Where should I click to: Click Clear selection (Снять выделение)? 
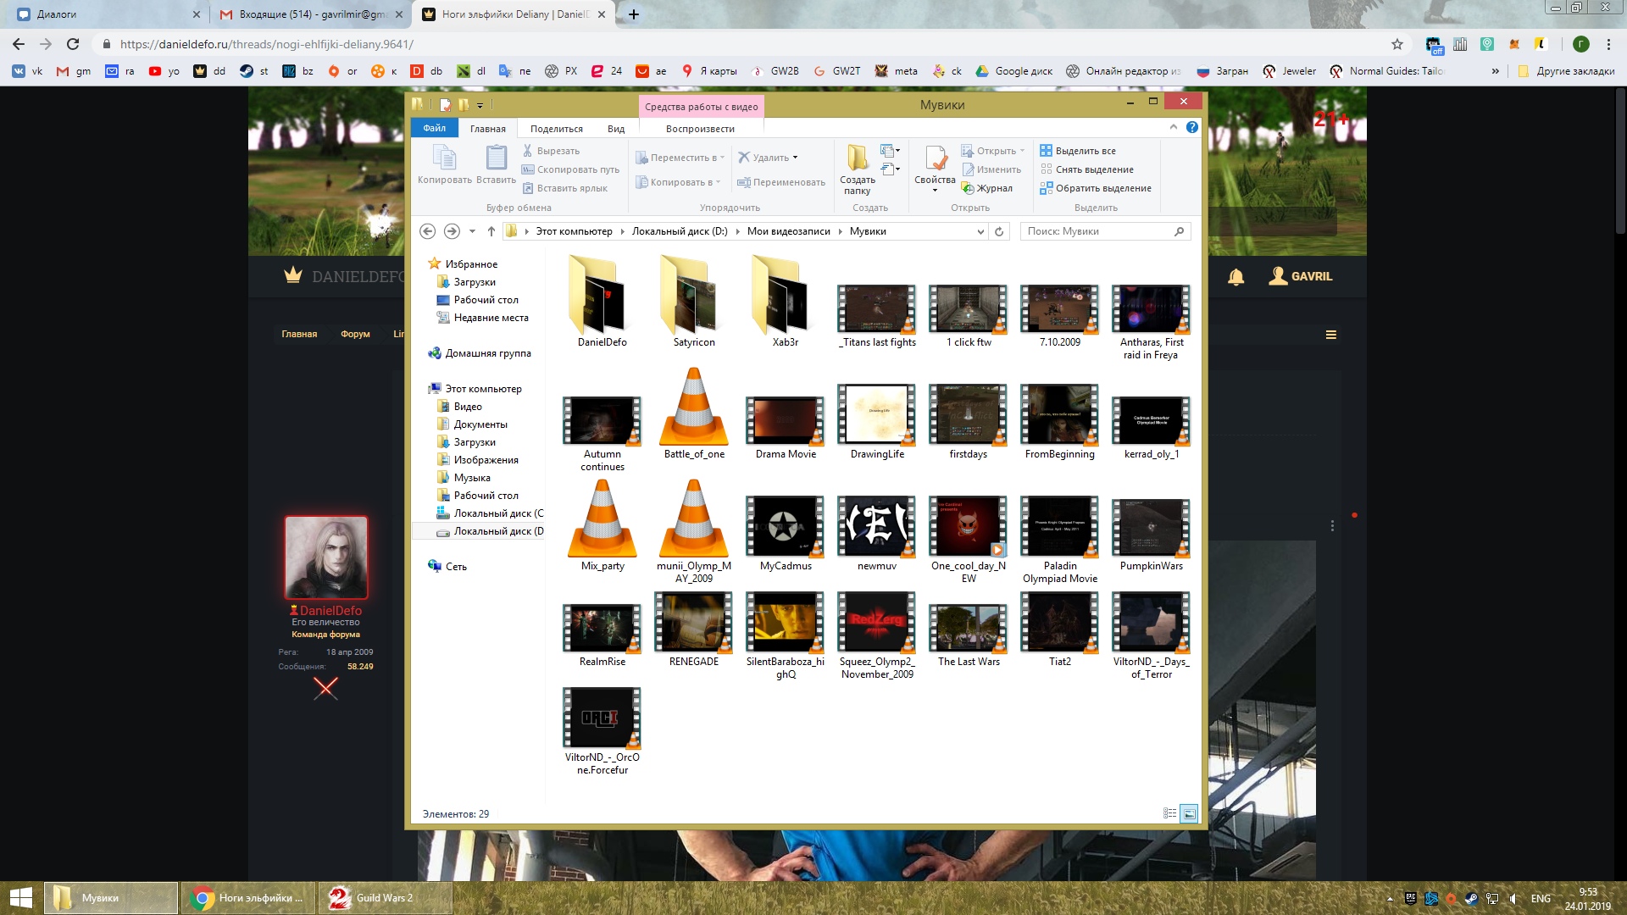point(1087,169)
